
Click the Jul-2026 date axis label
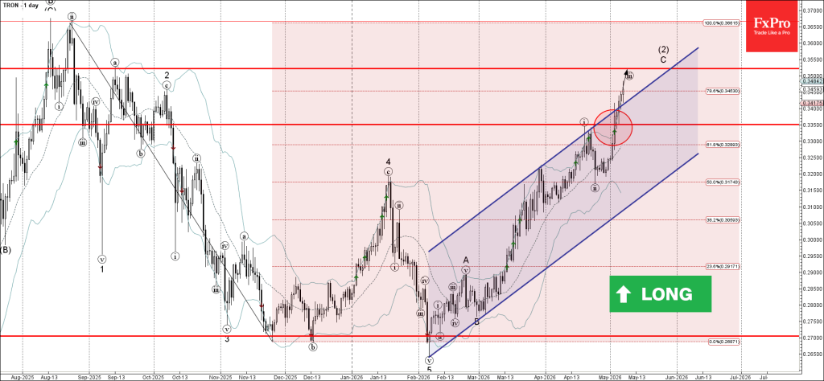pos(741,376)
